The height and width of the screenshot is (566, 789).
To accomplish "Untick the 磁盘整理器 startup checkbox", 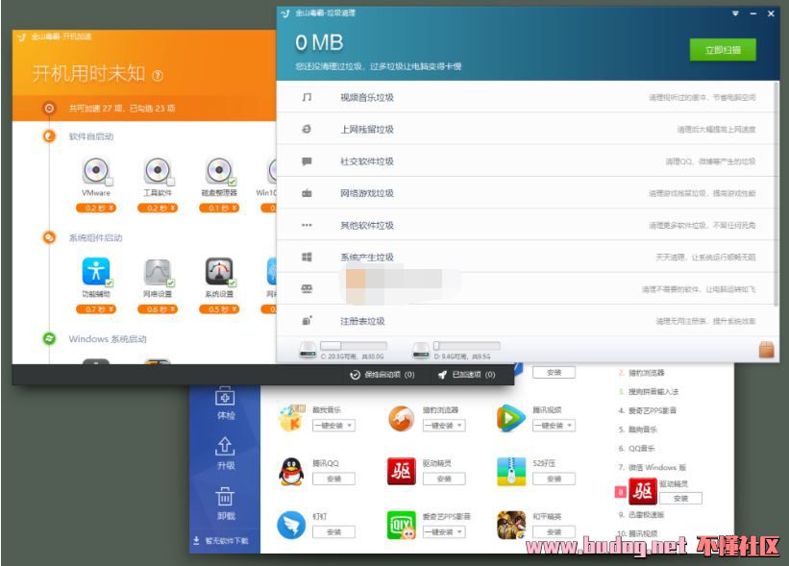I will pyautogui.click(x=232, y=182).
